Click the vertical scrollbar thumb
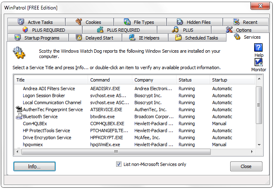The image size is (274, 189). 259,105
